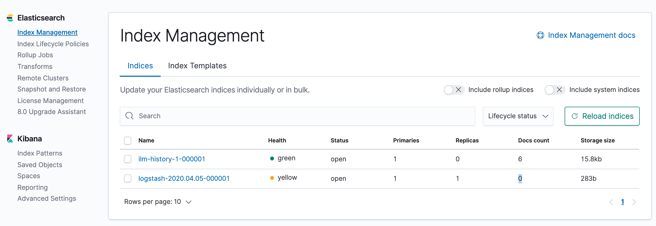656x226 pixels.
Task: Click the magnifier icon in Search box
Action: (x=129, y=116)
